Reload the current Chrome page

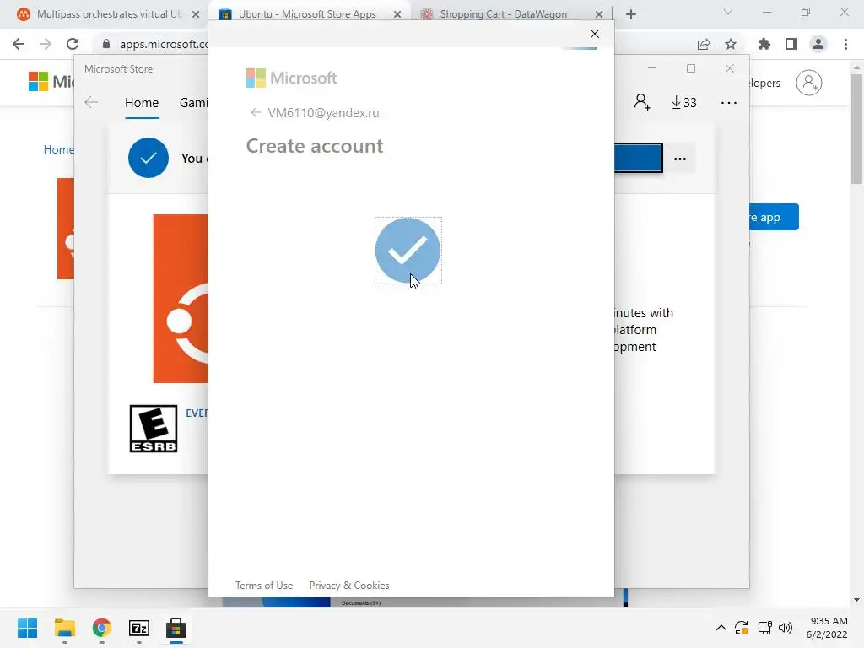coord(73,44)
